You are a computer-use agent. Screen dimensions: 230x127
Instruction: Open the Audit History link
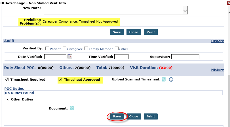click(218, 41)
